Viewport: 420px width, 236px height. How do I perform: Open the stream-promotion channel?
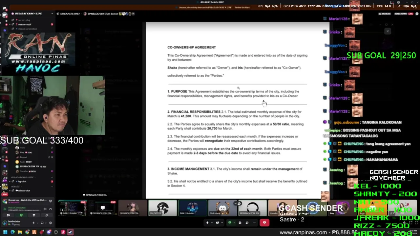point(28,29)
